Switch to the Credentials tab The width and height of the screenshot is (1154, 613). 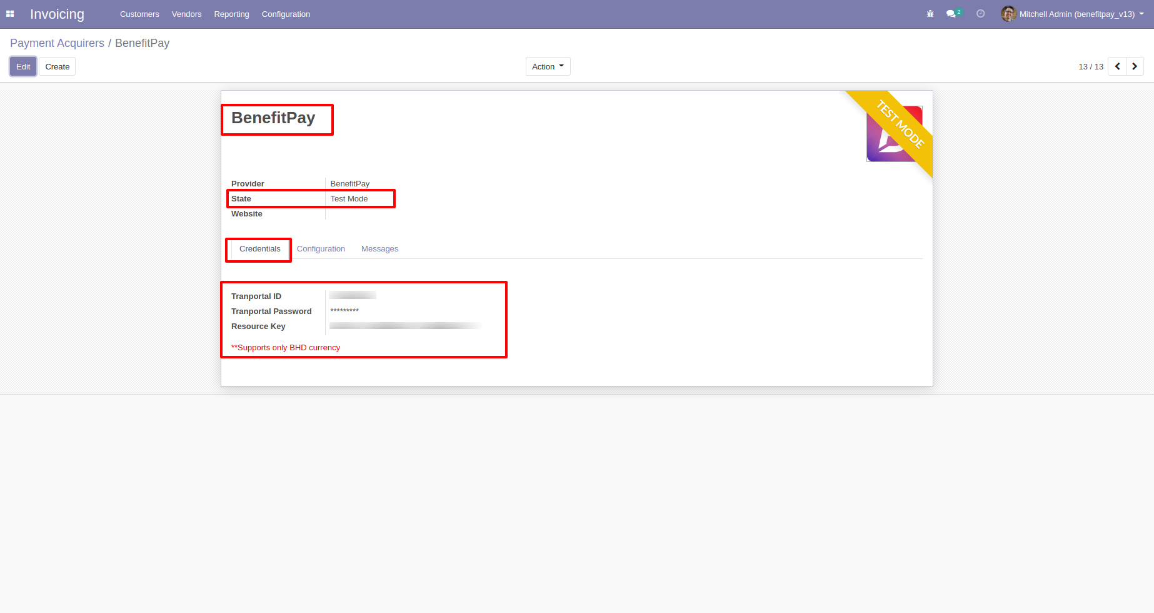click(x=260, y=249)
